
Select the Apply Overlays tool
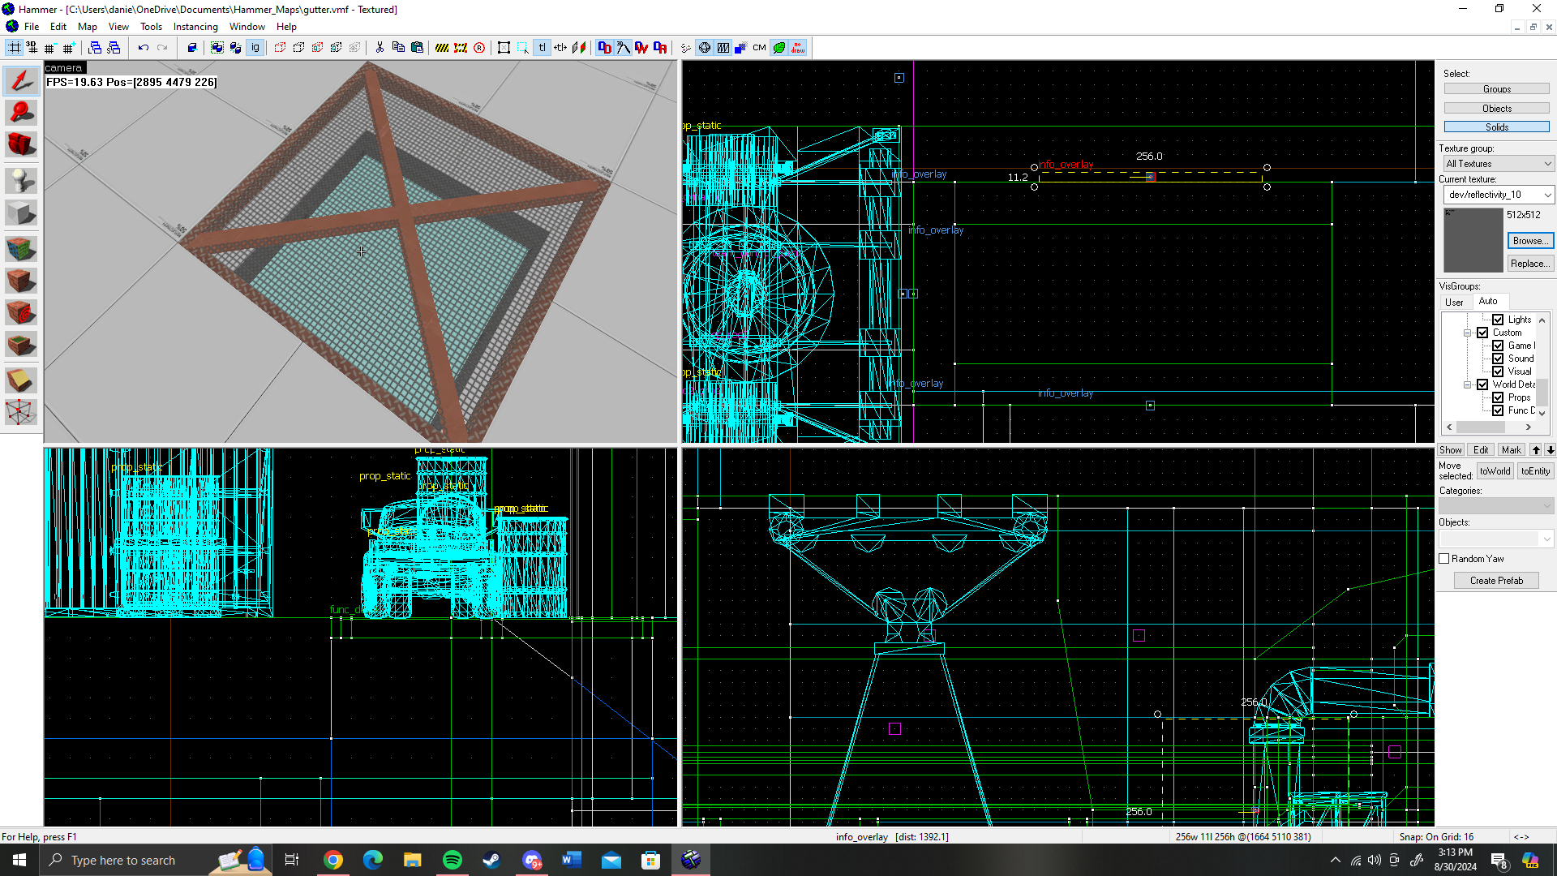pos(21,345)
